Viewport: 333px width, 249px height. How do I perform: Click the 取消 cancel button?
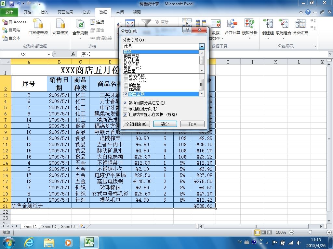point(193,124)
